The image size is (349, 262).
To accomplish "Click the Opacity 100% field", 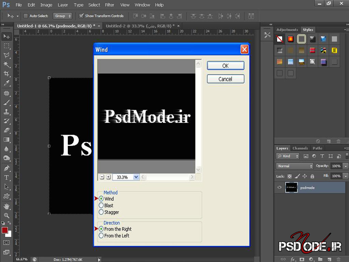I will (336, 166).
